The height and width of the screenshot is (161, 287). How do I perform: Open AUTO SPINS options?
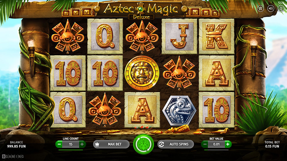click(x=176, y=144)
